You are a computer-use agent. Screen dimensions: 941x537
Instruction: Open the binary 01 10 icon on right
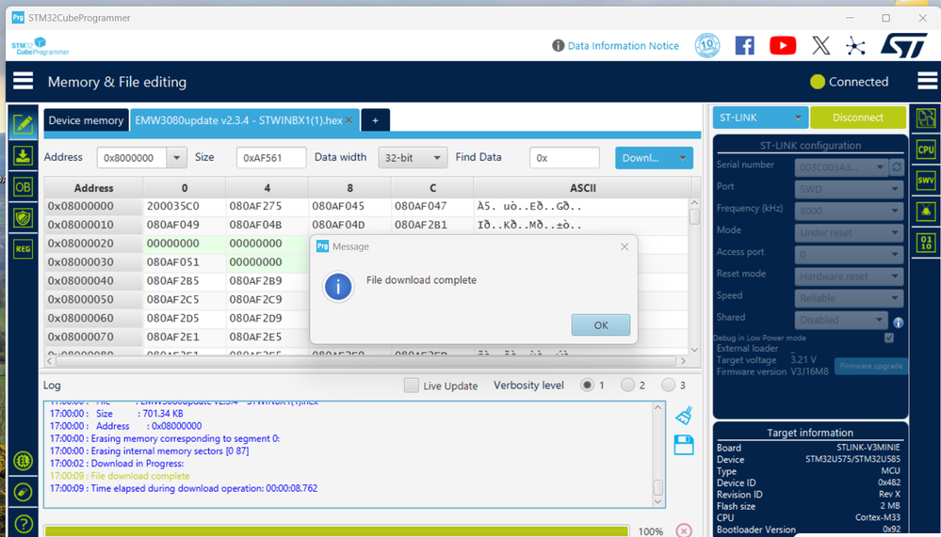pos(926,243)
